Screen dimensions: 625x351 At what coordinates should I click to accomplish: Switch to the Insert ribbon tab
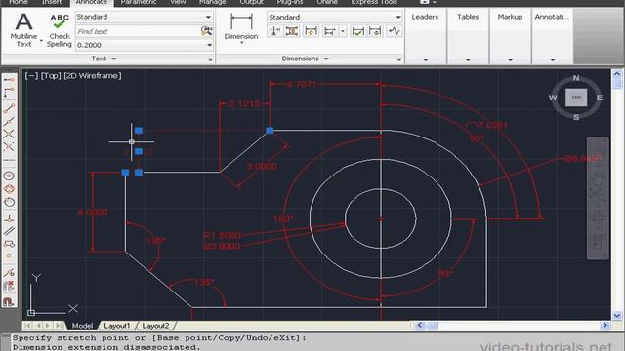pyautogui.click(x=52, y=2)
